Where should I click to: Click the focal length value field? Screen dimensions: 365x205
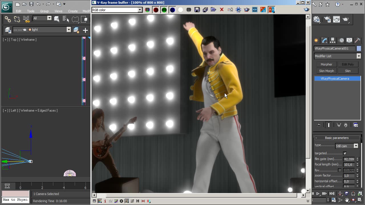[349, 165]
